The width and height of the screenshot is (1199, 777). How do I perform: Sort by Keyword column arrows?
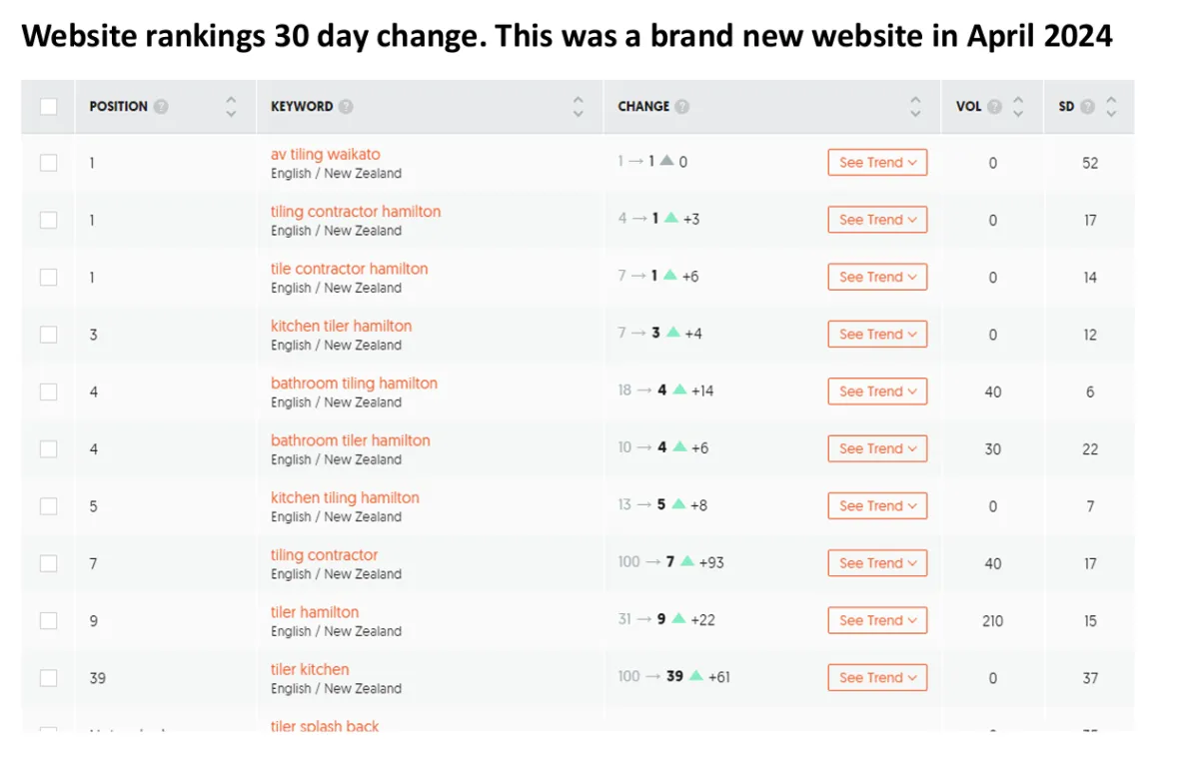[579, 107]
